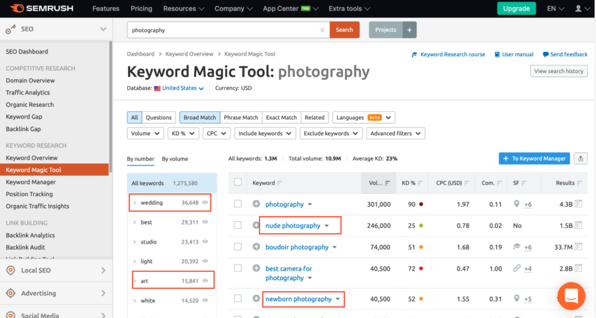Add best camera for photography with plus icon
Viewport: 596px width, 318px height.
coord(256,268)
